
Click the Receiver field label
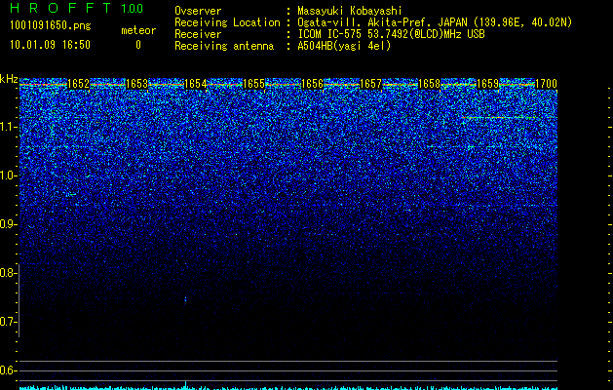click(198, 34)
